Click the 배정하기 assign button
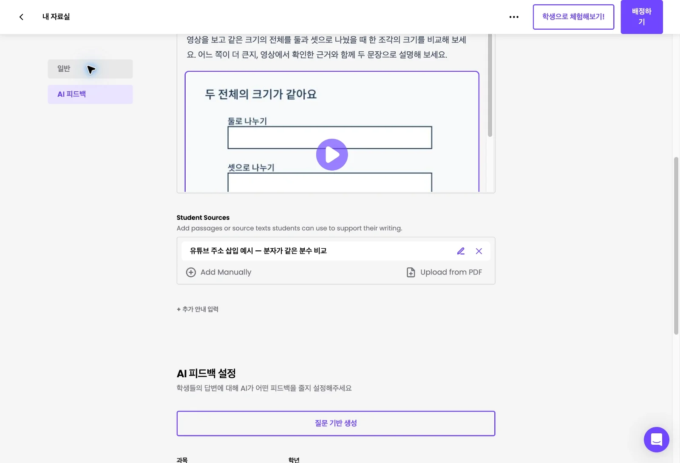Screen dimensions: 680x463 click(x=641, y=17)
